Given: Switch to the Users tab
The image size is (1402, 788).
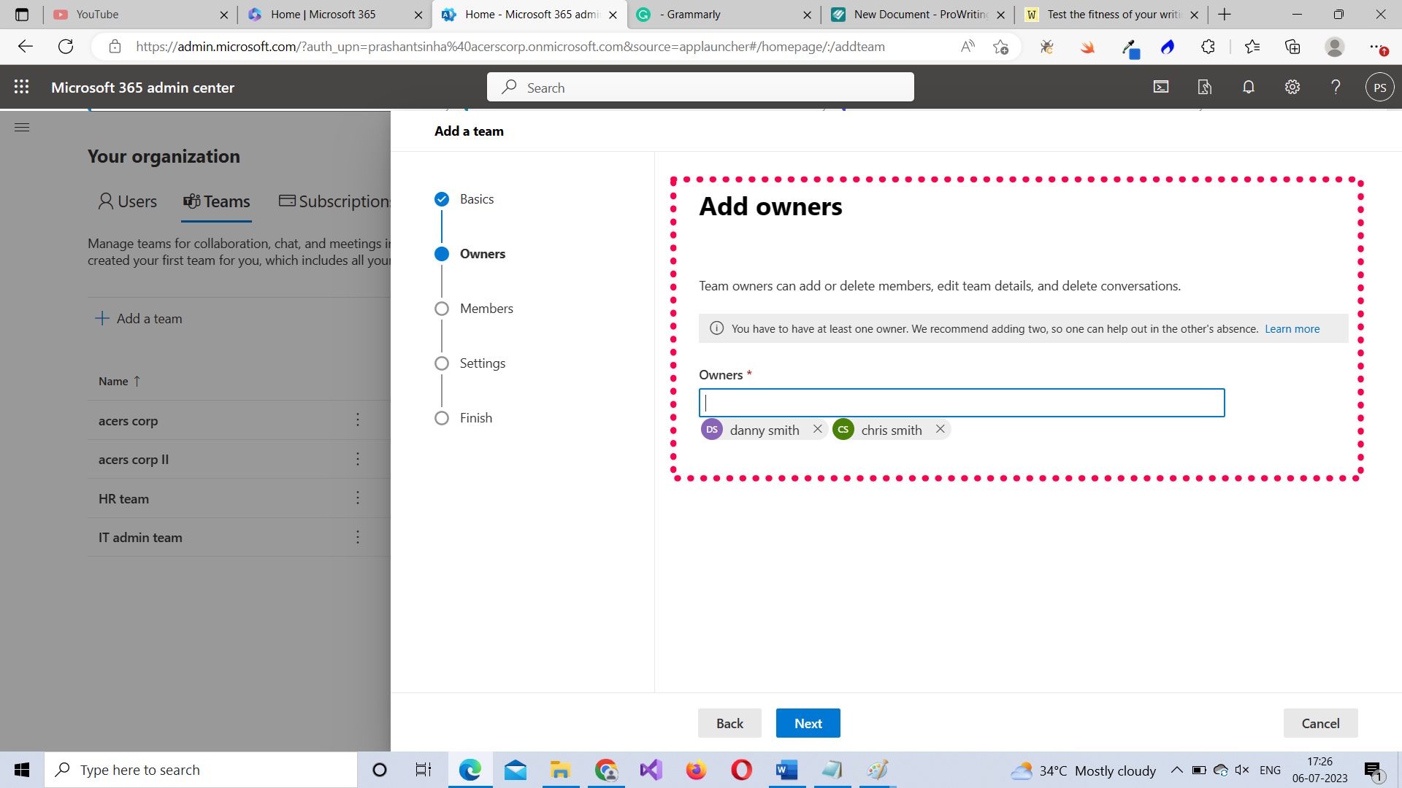Looking at the screenshot, I should coord(128,201).
